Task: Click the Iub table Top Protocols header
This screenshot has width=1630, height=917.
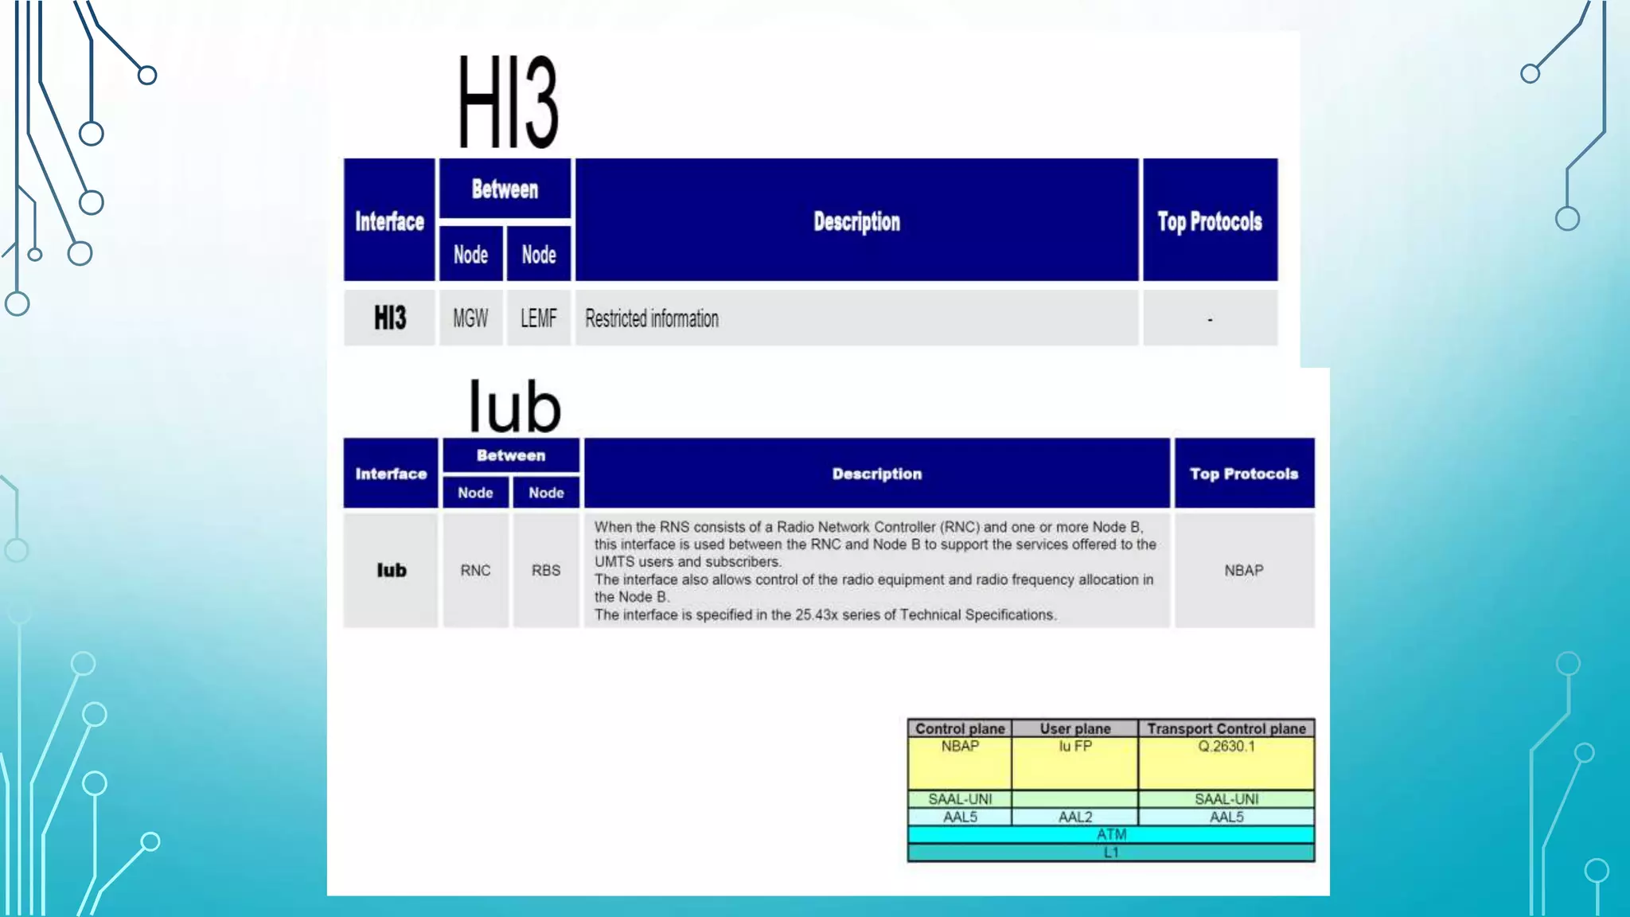Action: tap(1243, 474)
